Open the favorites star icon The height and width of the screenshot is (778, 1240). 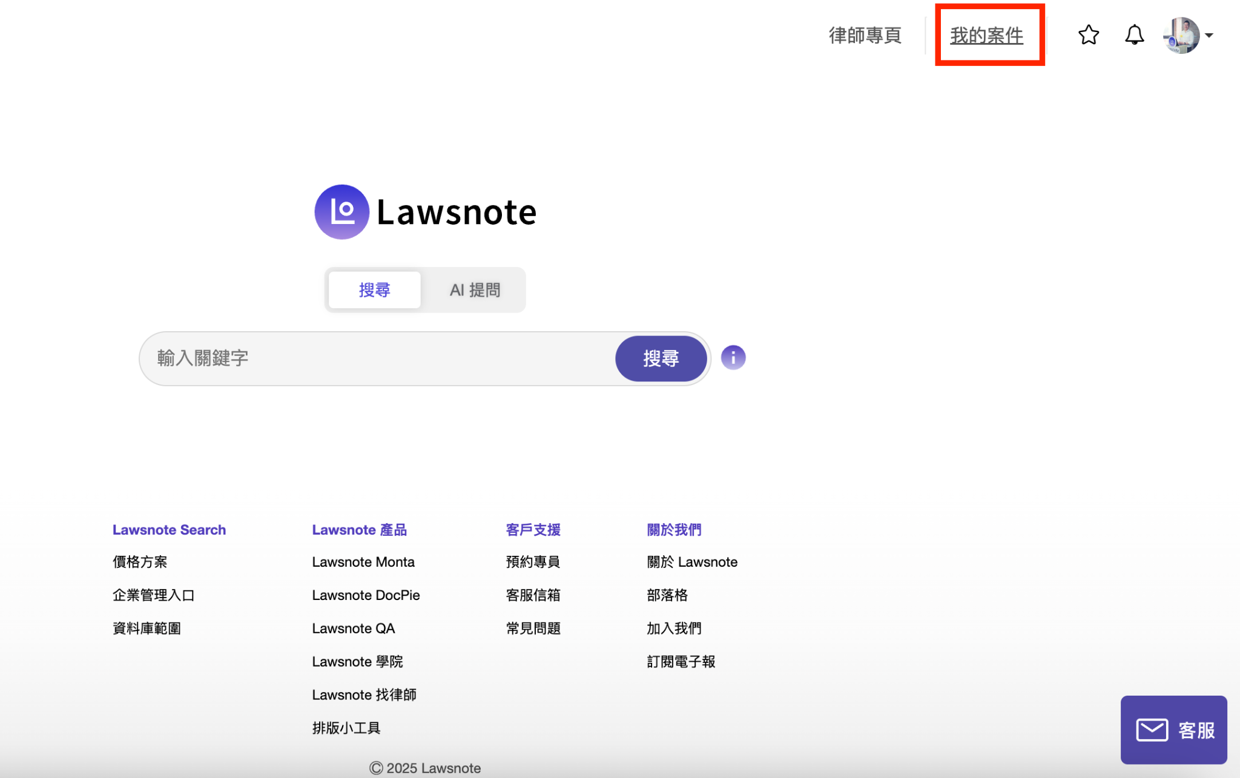(x=1088, y=35)
